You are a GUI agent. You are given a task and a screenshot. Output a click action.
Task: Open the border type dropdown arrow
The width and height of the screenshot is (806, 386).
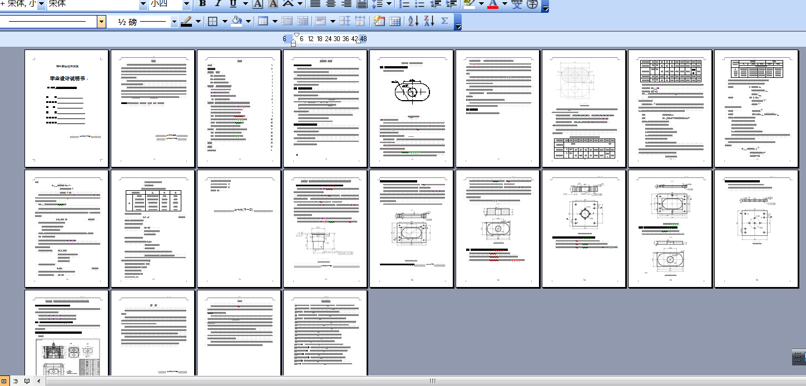point(224,22)
